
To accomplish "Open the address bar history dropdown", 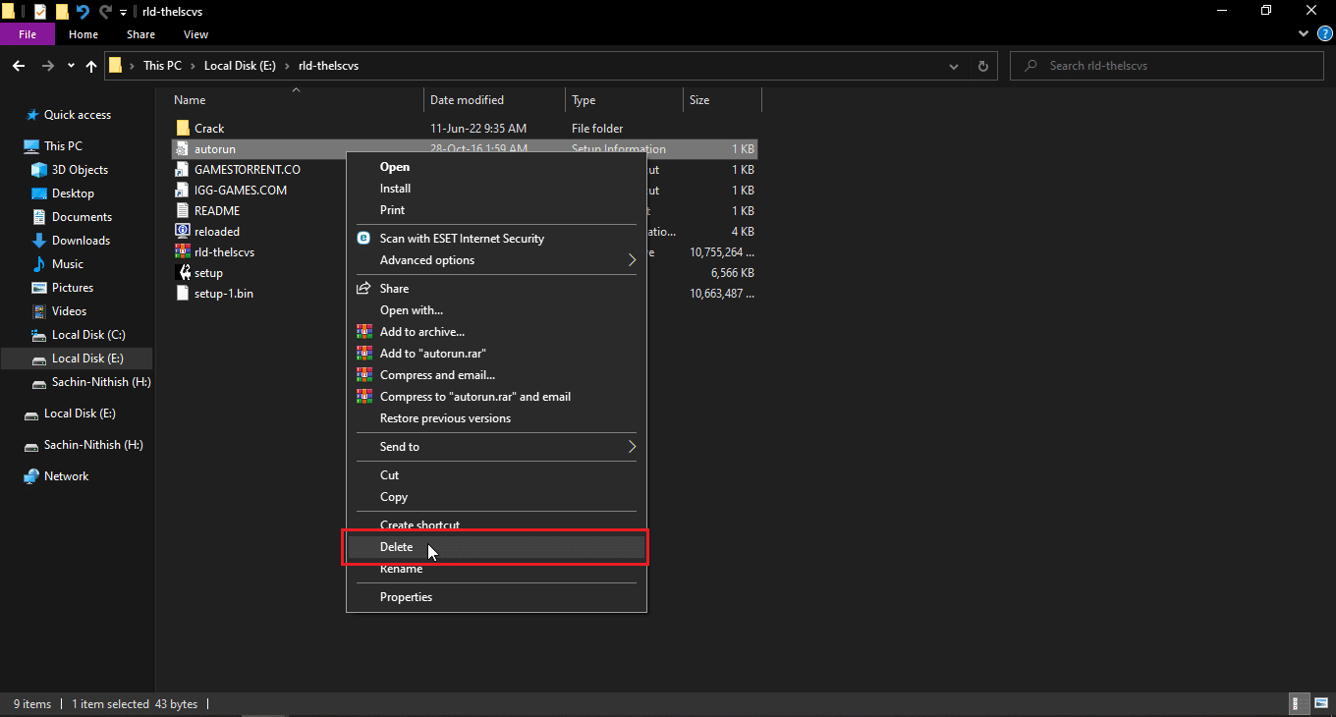I will pyautogui.click(x=954, y=66).
